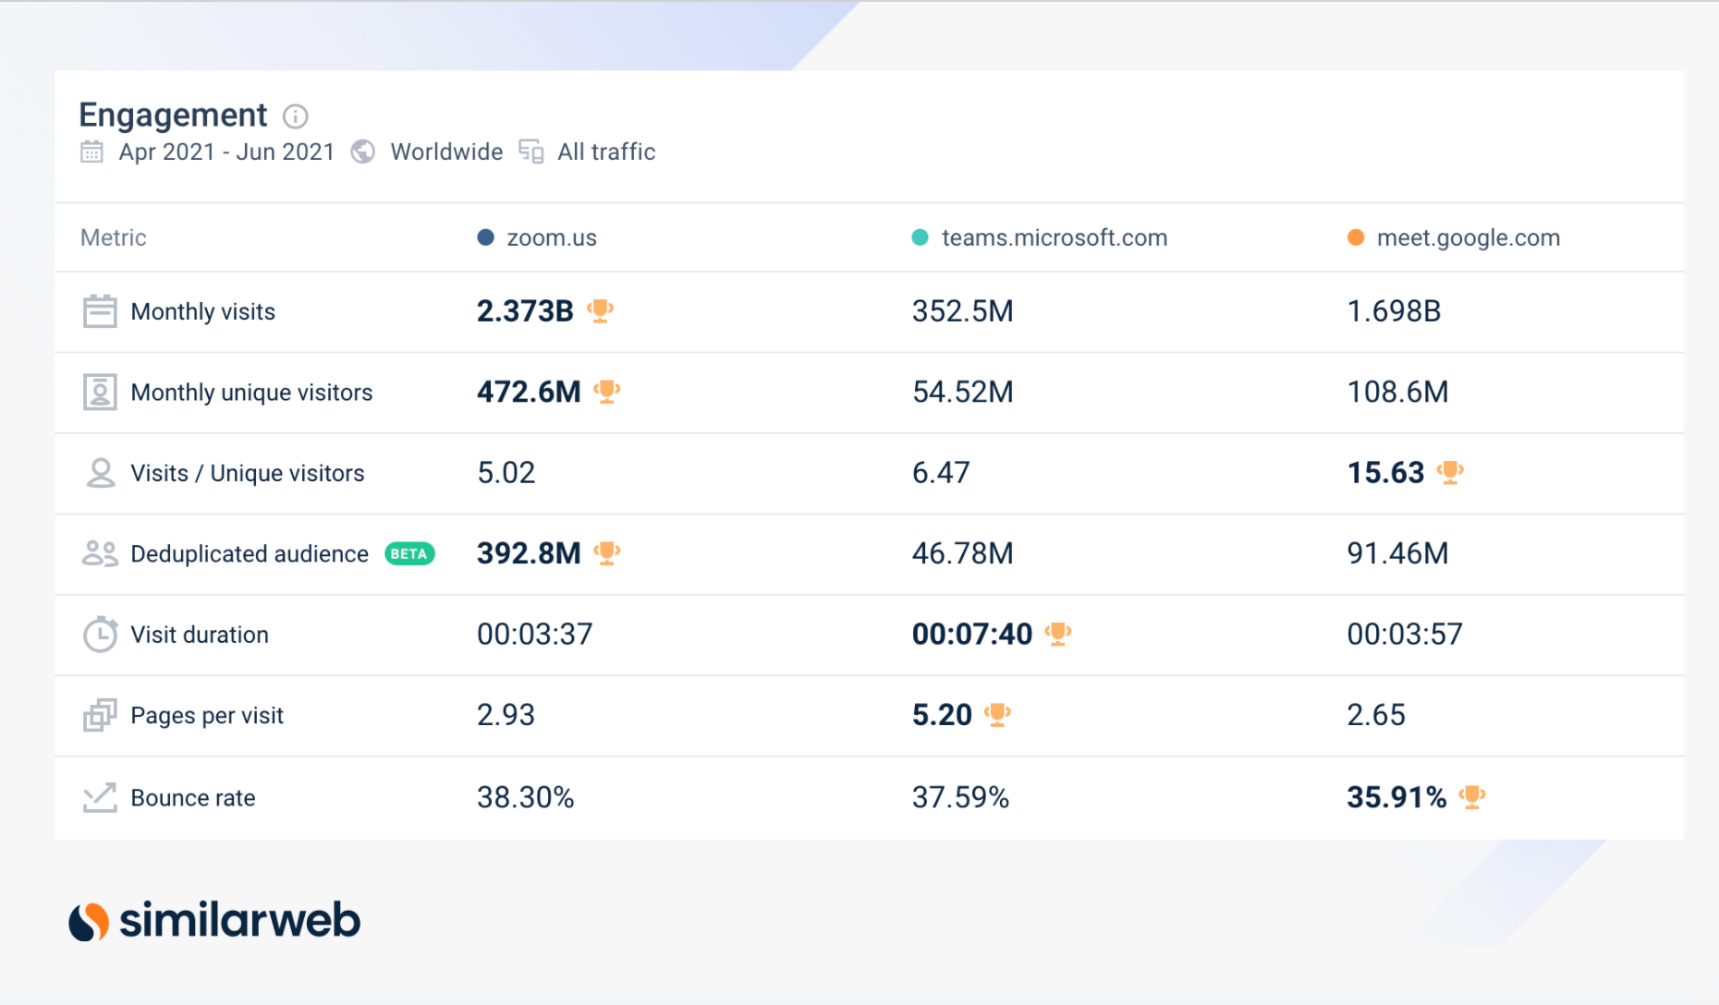Click the Visit duration clock icon
This screenshot has width=1719, height=1005.
100,635
